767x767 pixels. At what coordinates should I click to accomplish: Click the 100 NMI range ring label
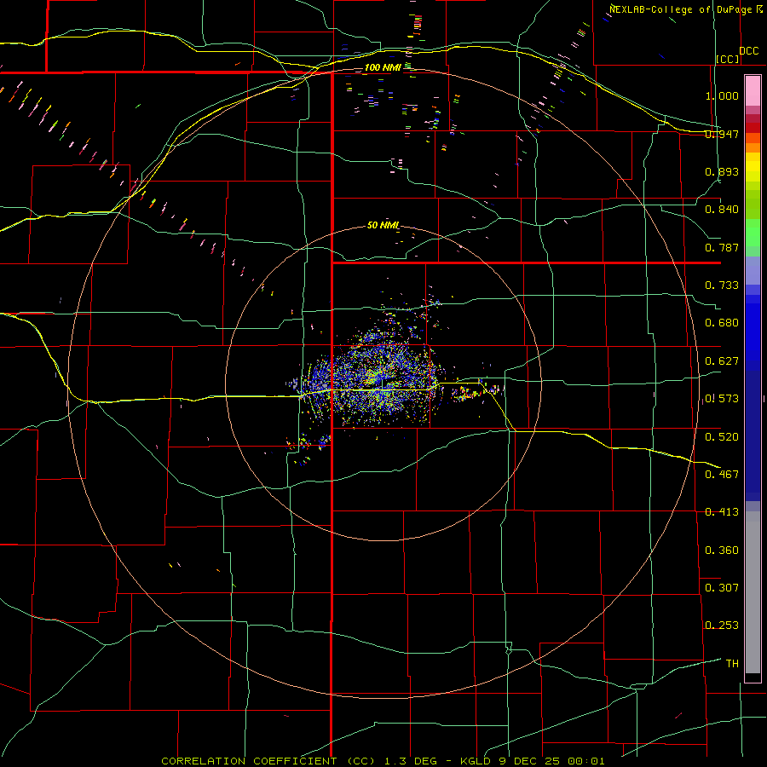click(383, 67)
